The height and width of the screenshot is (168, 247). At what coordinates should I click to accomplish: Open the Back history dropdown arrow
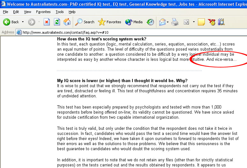23,22
